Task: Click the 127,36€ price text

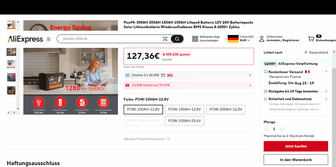Action: coord(143,56)
